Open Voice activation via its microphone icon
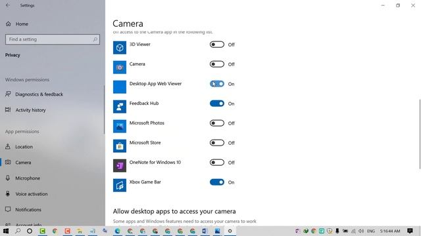 8,194
